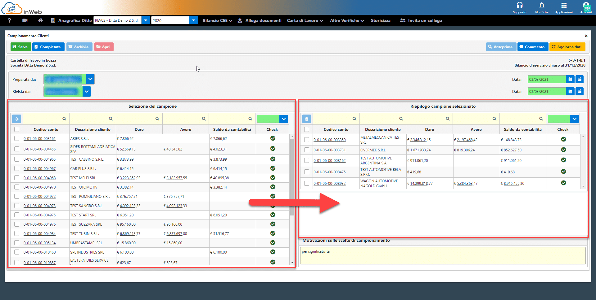
Task: Click the Motivazioni sulle scelte text field
Action: 443,256
